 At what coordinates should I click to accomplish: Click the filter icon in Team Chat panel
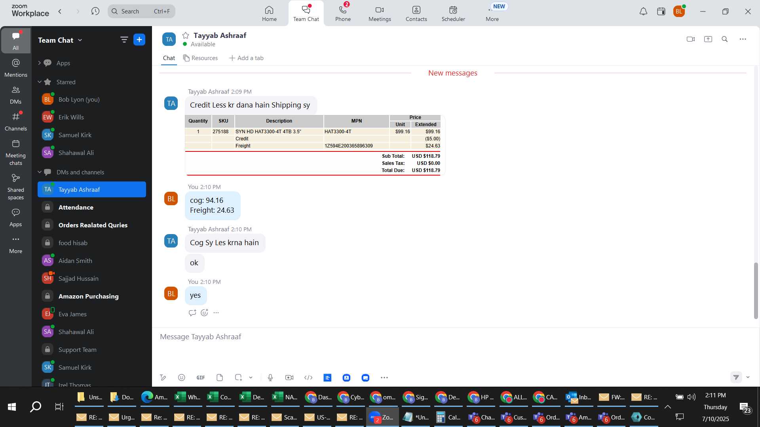click(x=124, y=40)
